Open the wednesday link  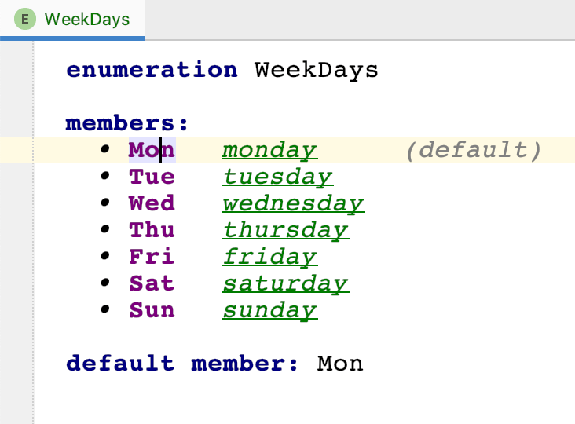click(293, 203)
